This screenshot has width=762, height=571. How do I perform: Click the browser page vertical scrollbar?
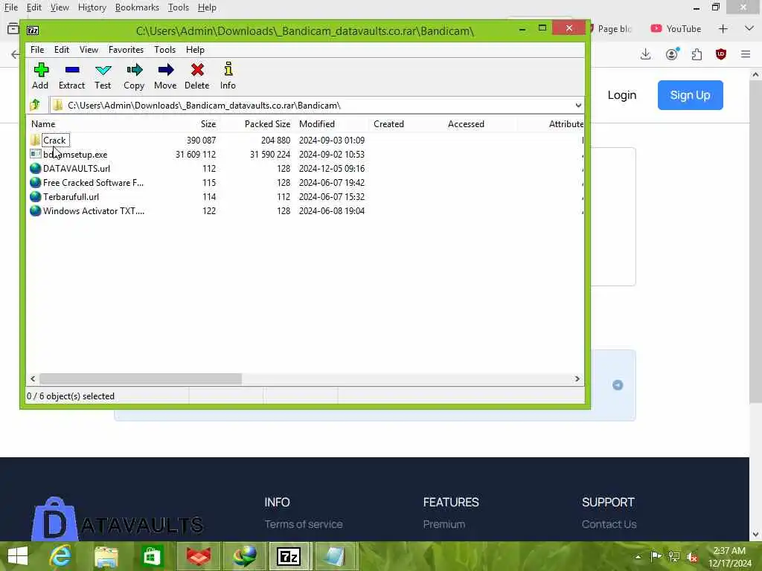point(755,241)
